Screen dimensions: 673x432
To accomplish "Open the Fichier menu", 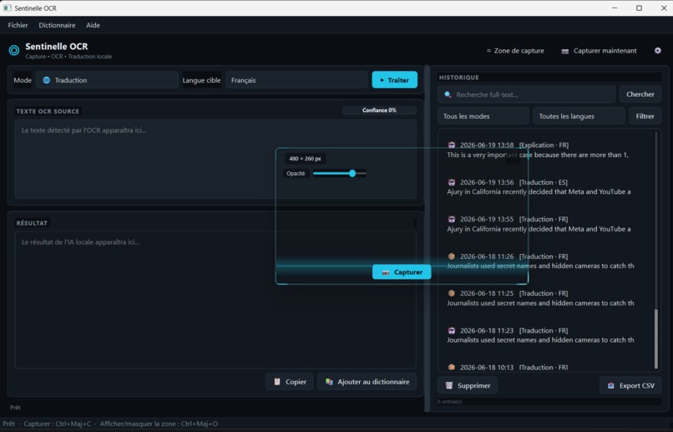I will 18,25.
